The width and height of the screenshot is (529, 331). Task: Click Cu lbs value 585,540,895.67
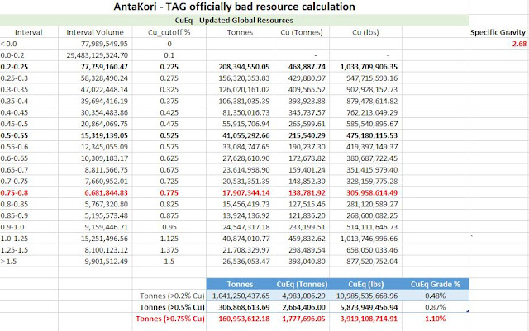point(372,124)
